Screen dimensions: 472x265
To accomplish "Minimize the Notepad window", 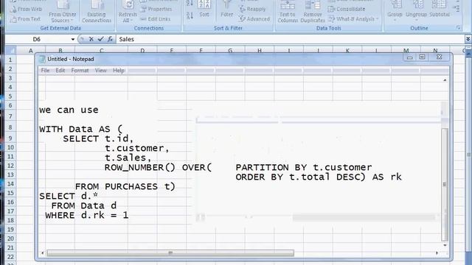I will click(410, 57).
